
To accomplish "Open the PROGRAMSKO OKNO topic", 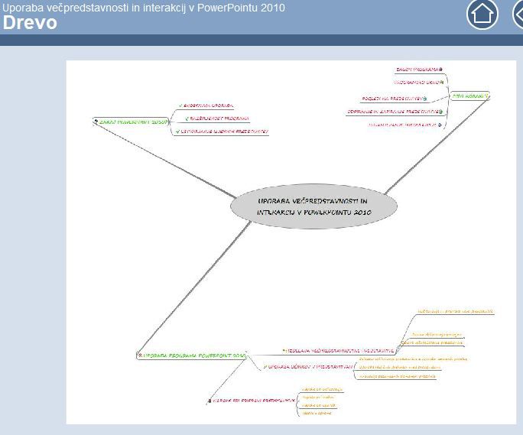I will pyautogui.click(x=416, y=83).
